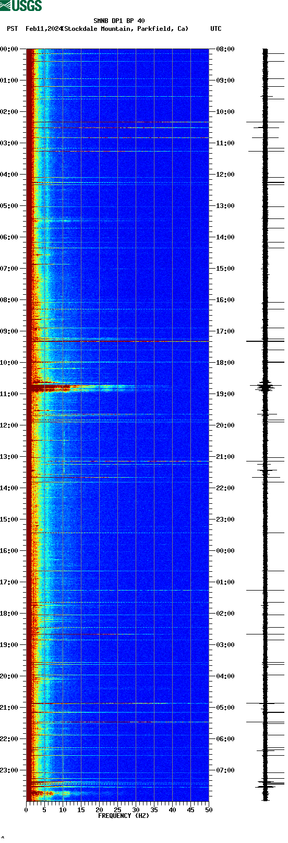Click the 20 Hz frequency tick label
Image resolution: width=288 pixels, height=843 pixels.
(99, 810)
